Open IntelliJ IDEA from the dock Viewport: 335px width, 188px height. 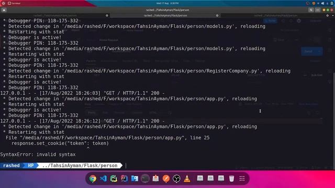point(125,179)
